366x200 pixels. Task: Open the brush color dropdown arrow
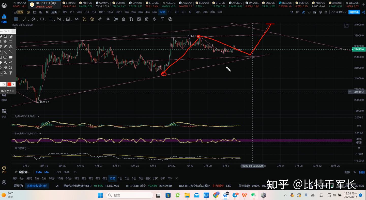13,84
